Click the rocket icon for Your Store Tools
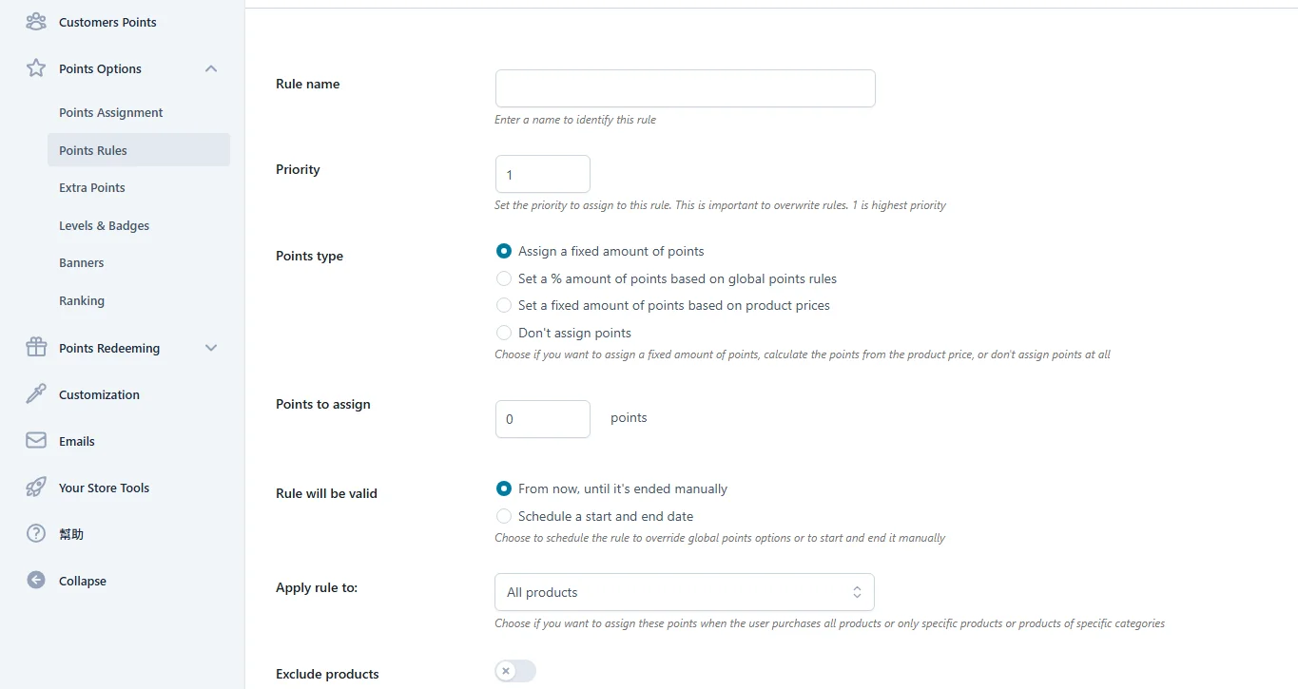The width and height of the screenshot is (1298, 689). click(x=36, y=488)
